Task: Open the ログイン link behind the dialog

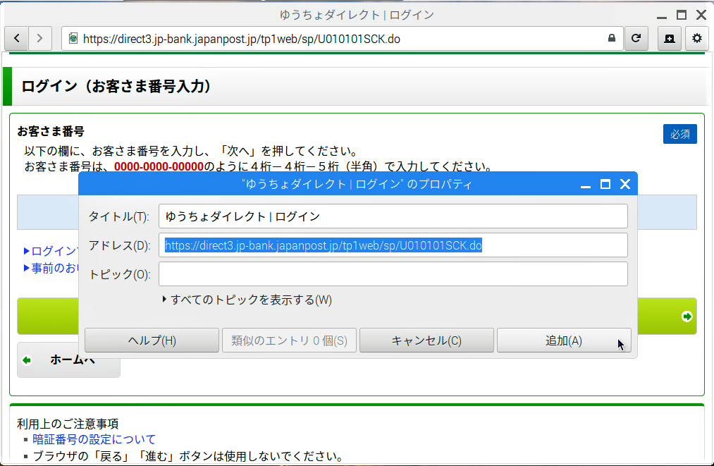Action: click(x=54, y=251)
